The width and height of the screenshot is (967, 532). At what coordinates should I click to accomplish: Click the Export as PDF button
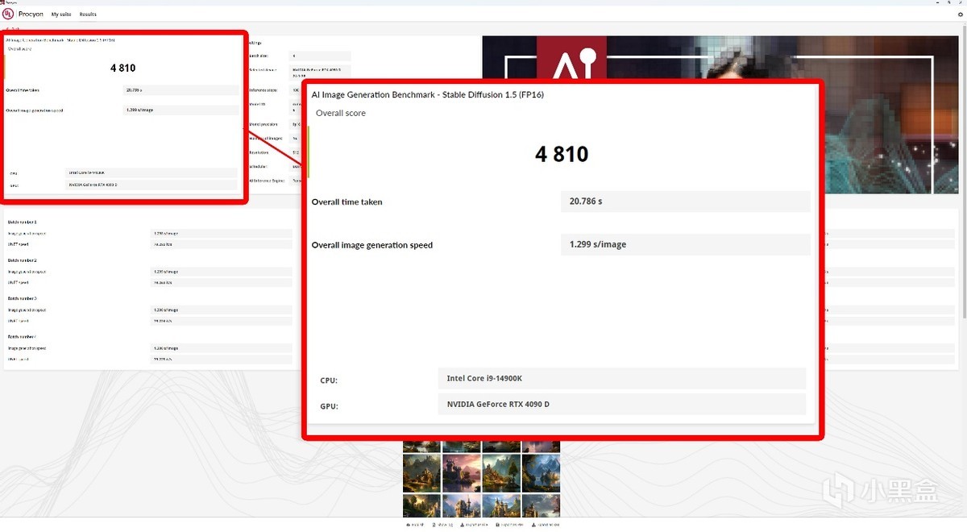[x=509, y=525]
